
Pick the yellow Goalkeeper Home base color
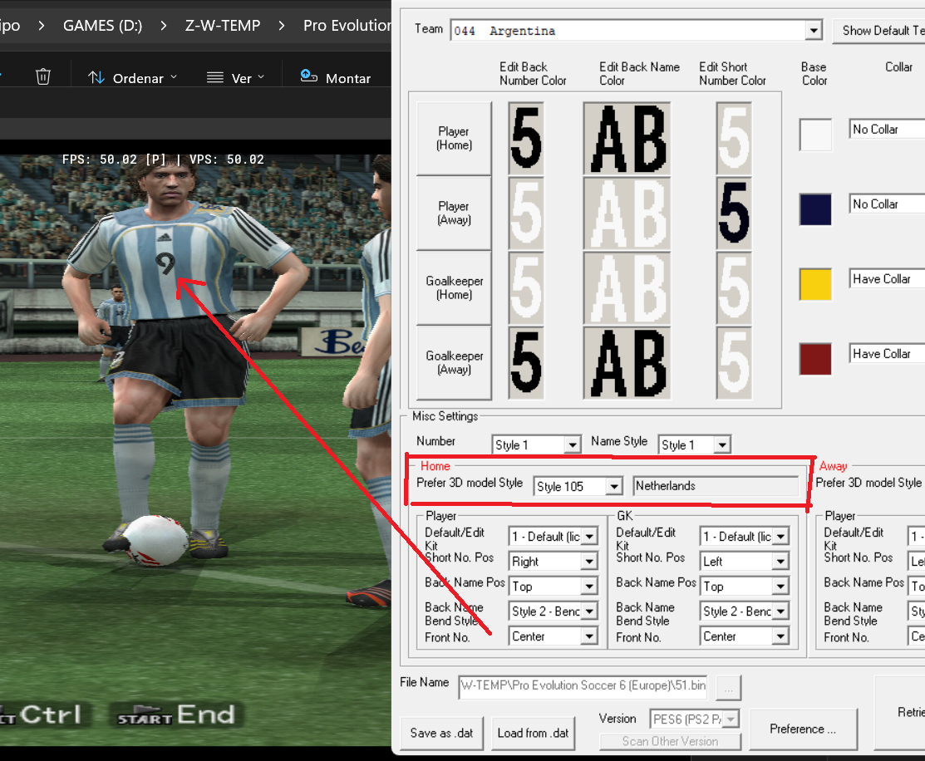point(815,284)
